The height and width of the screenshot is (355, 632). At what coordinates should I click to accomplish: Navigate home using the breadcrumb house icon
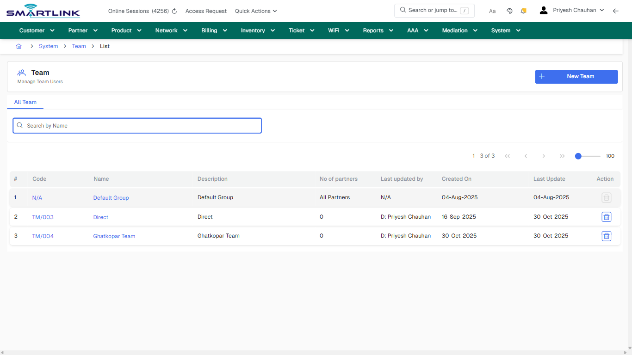pos(19,46)
